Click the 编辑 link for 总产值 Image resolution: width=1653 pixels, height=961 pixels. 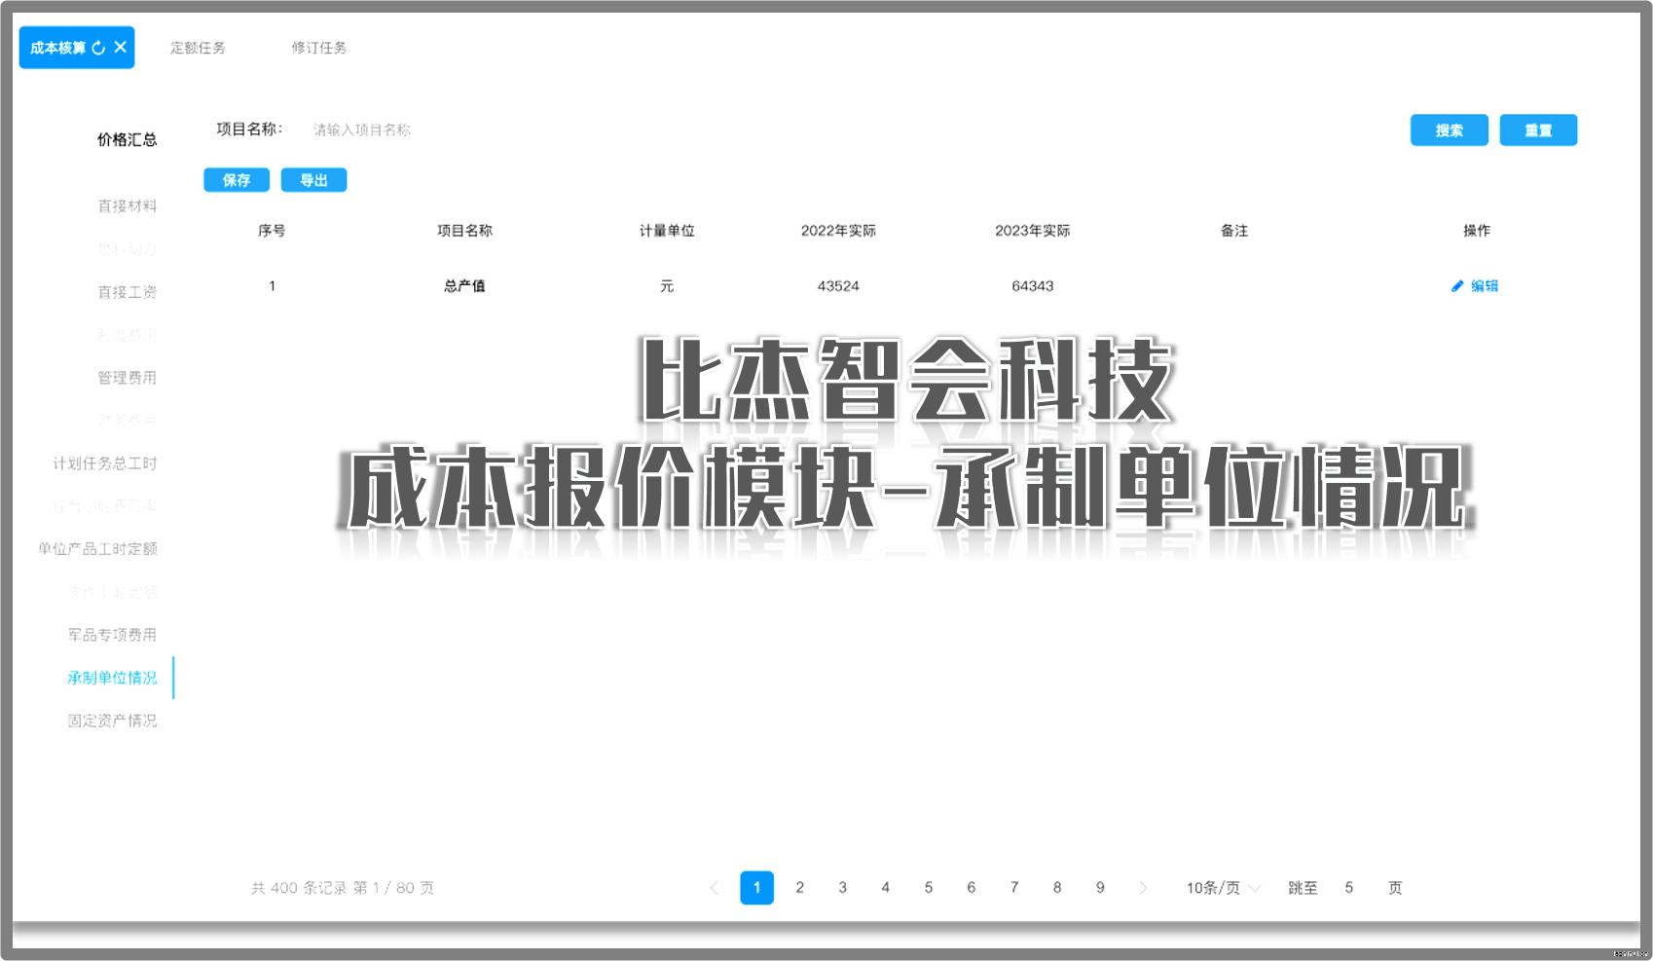click(1484, 286)
